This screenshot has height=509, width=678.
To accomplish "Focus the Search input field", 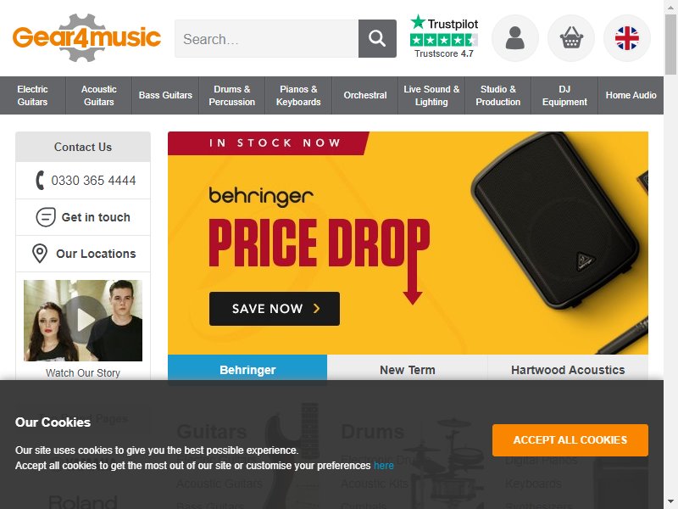I will [266, 38].
